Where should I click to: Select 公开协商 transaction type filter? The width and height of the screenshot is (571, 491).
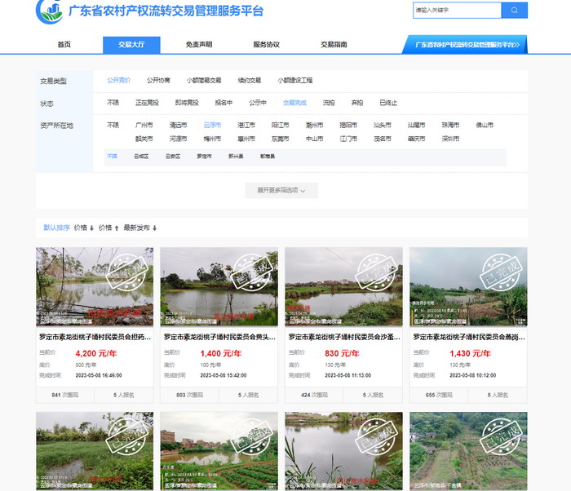[158, 81]
